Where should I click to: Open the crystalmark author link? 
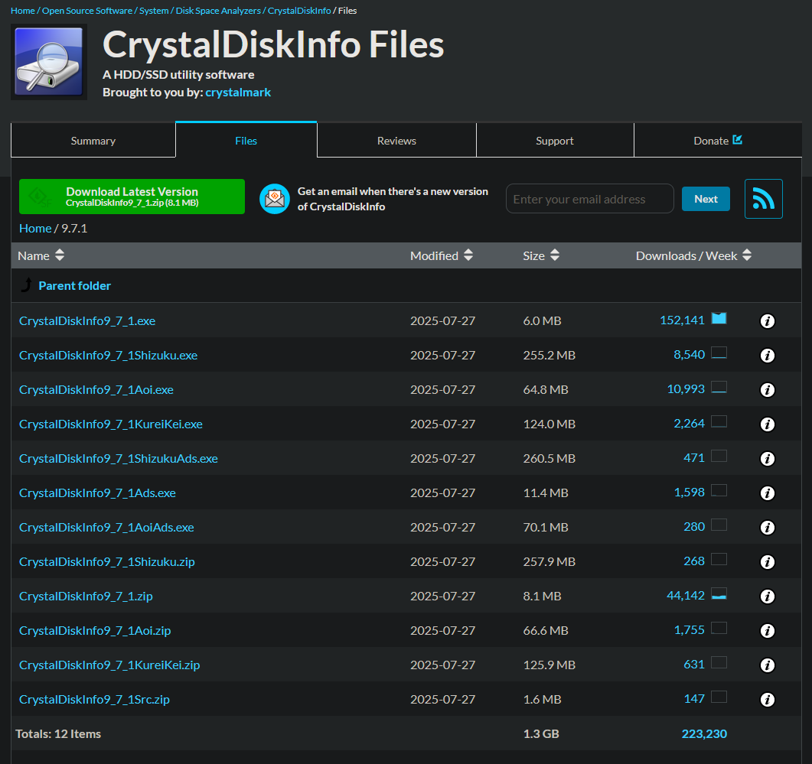pos(238,92)
